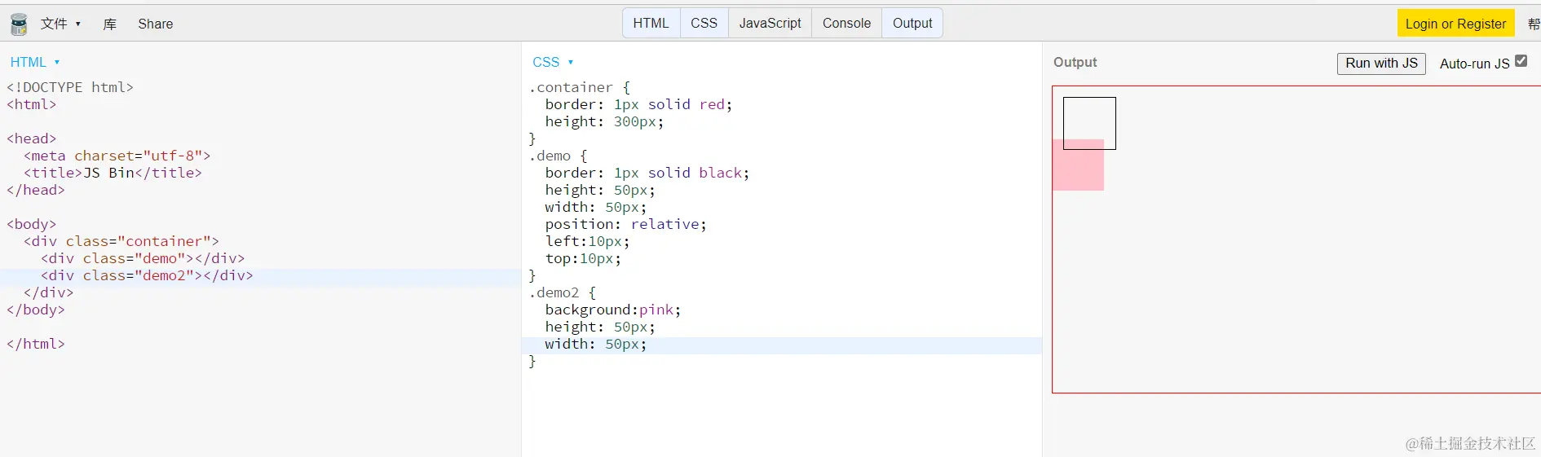Toggle the CSS panel tab
This screenshot has height=457, width=1541.
click(704, 23)
